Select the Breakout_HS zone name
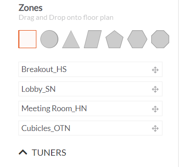The height and width of the screenshot is (167, 180). tap(44, 69)
